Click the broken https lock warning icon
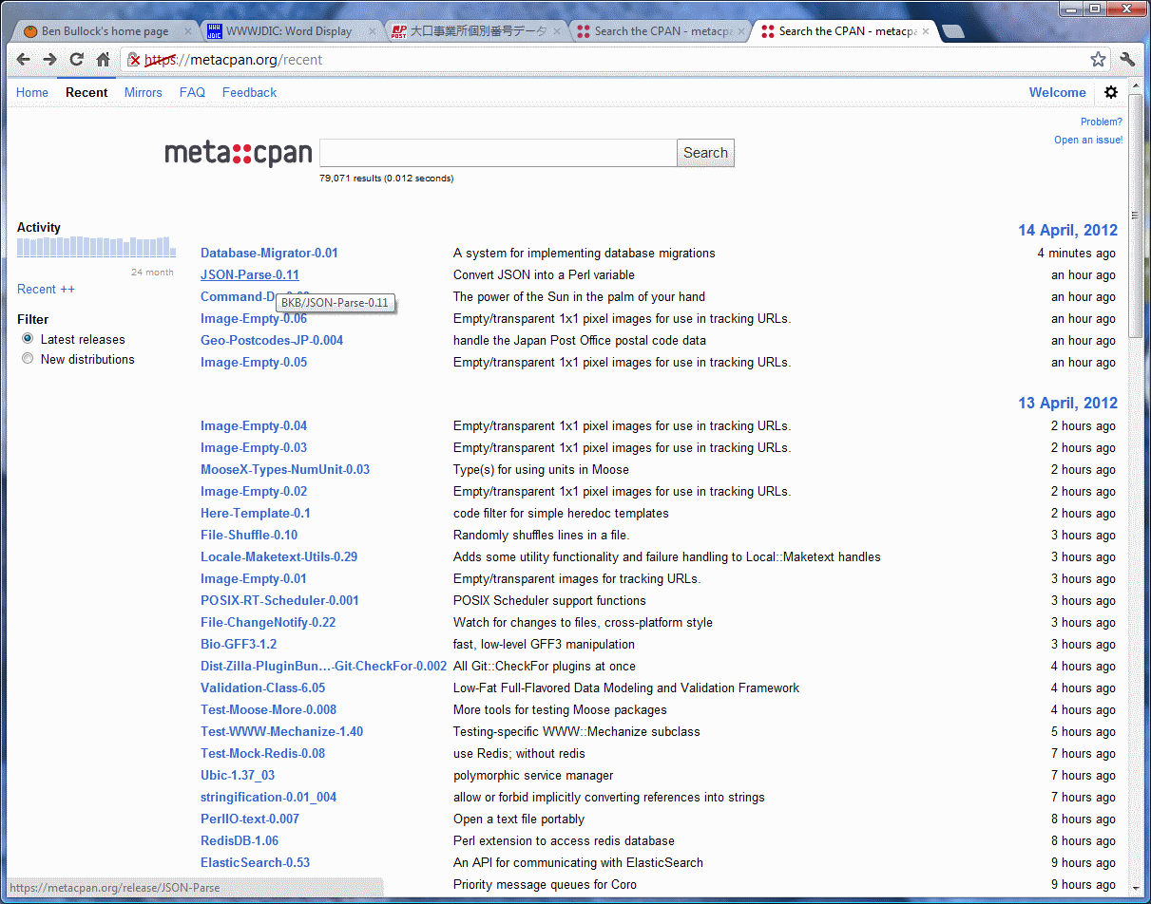The height and width of the screenshot is (904, 1151). click(x=135, y=59)
